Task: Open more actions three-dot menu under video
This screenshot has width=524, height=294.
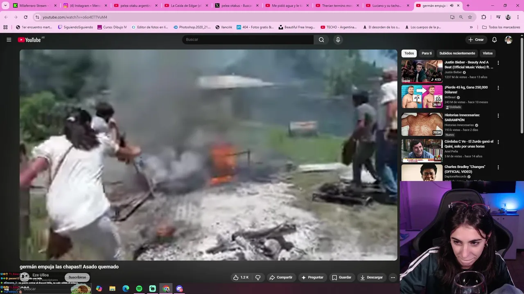Action: pos(393,277)
